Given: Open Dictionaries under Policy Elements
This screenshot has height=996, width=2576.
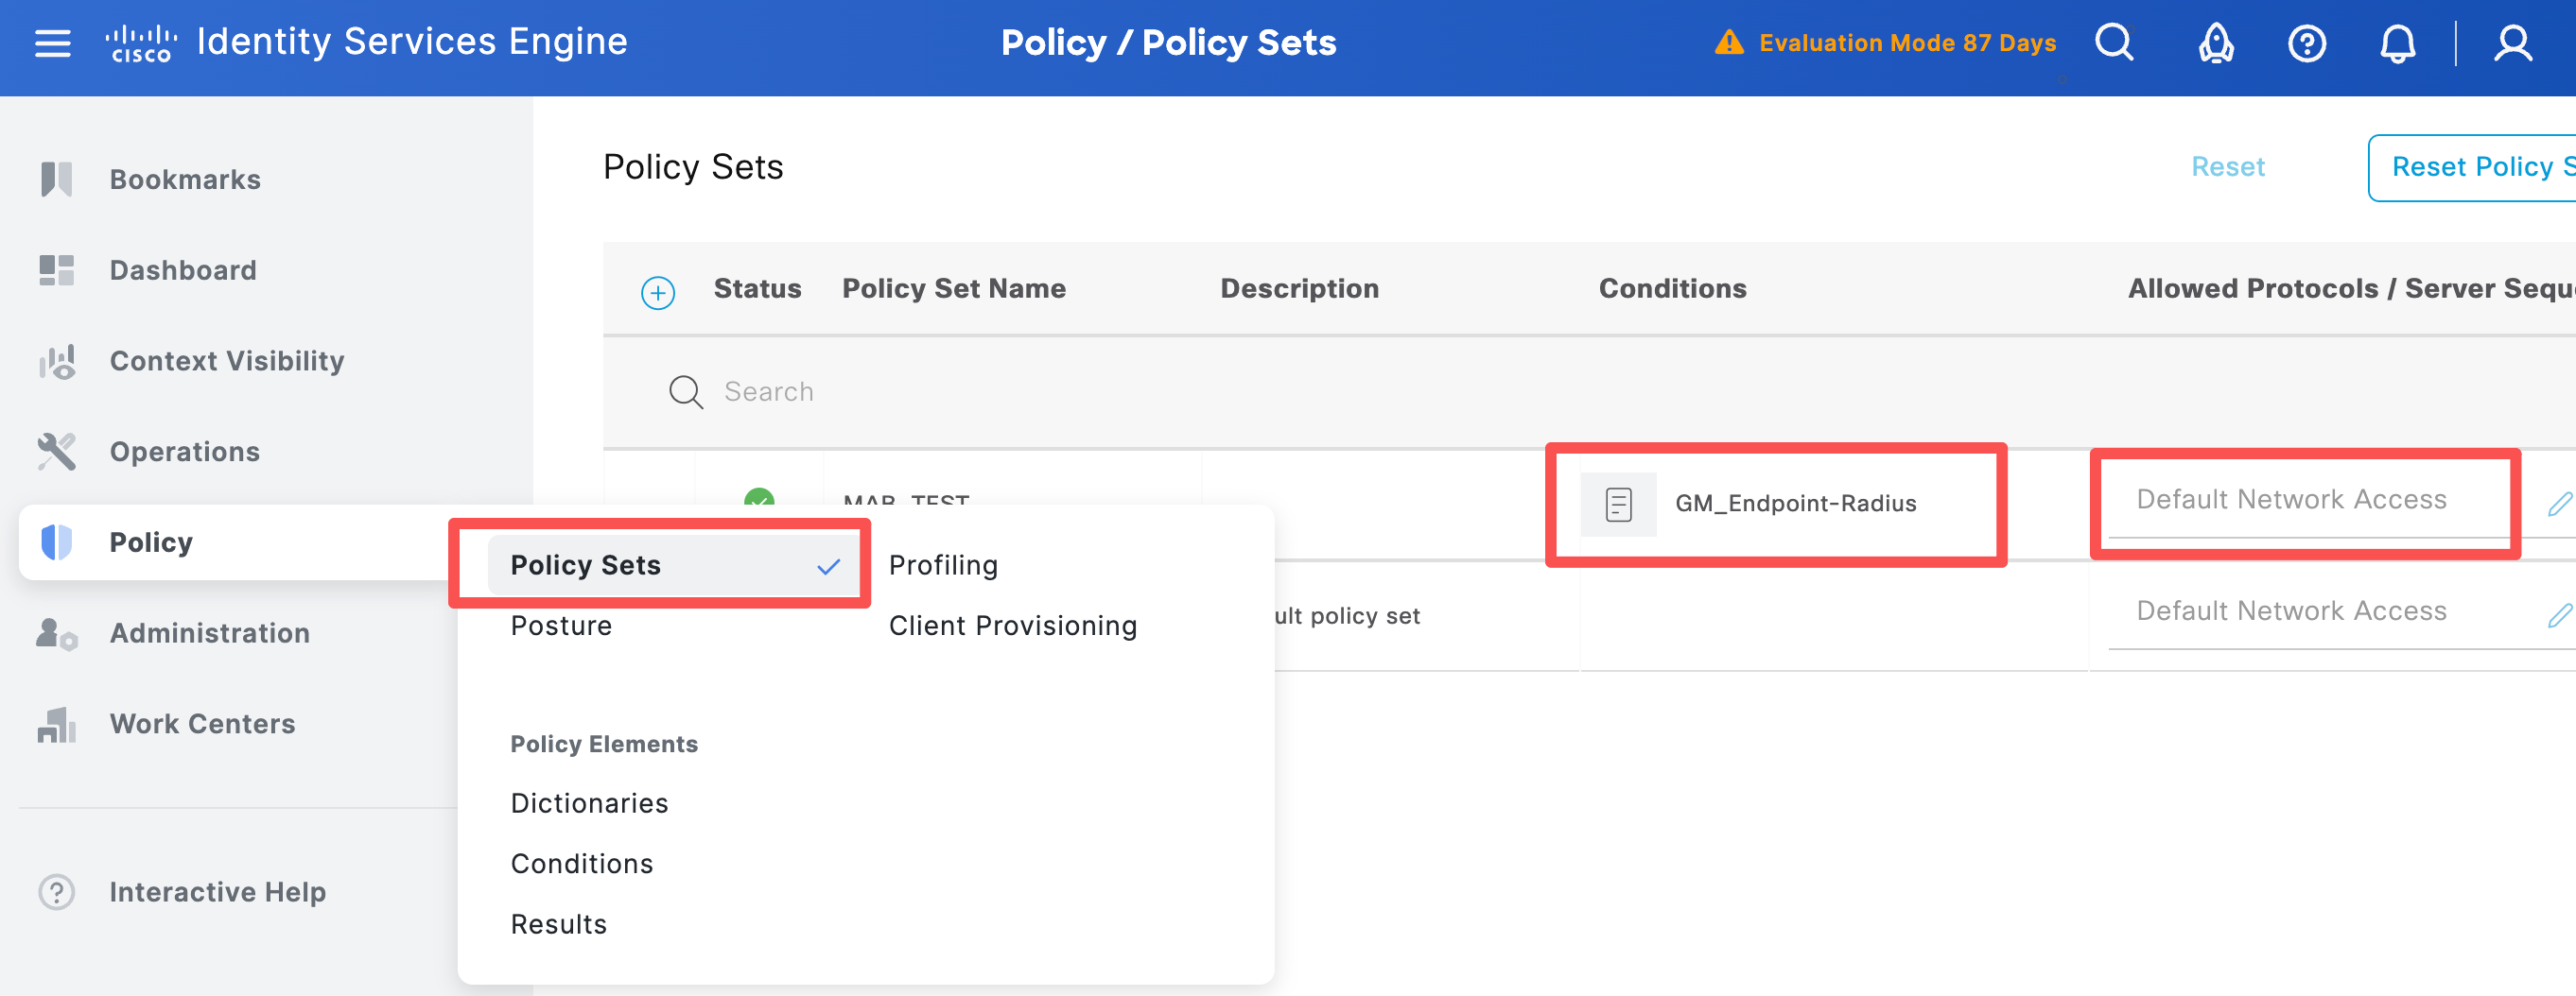Looking at the screenshot, I should coord(589,803).
